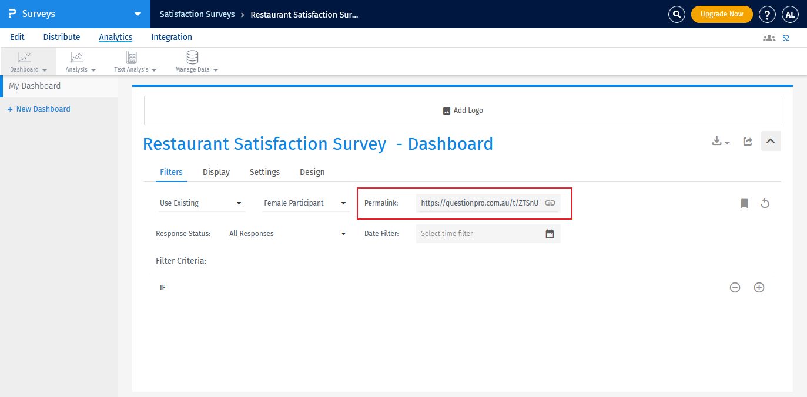The height and width of the screenshot is (397, 807).
Task: Open the help question mark icon
Action: tap(767, 15)
